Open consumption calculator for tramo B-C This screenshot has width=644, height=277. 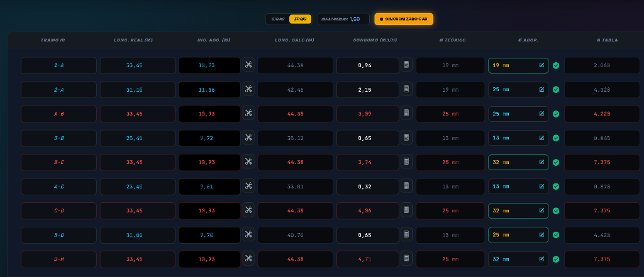click(406, 161)
